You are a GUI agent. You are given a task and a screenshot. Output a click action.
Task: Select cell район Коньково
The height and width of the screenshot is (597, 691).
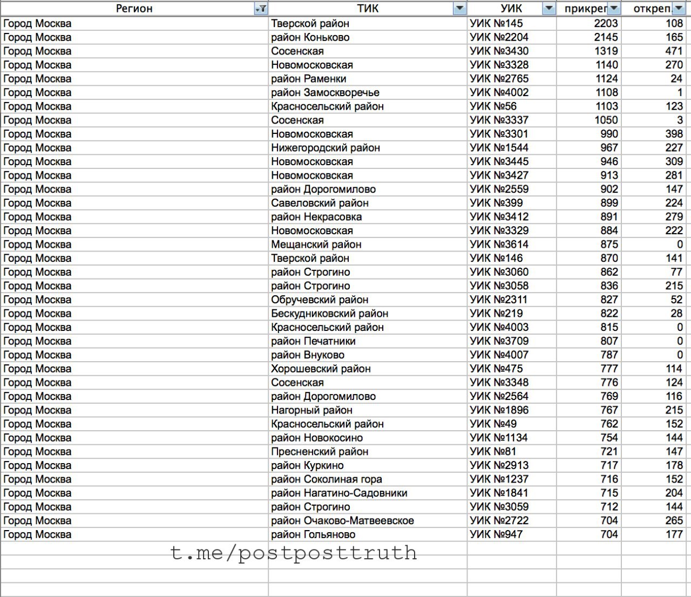coord(368,37)
